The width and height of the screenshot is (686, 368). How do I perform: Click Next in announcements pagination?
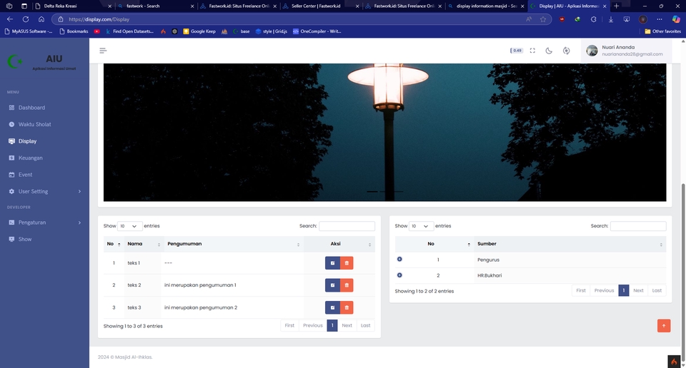coord(347,326)
